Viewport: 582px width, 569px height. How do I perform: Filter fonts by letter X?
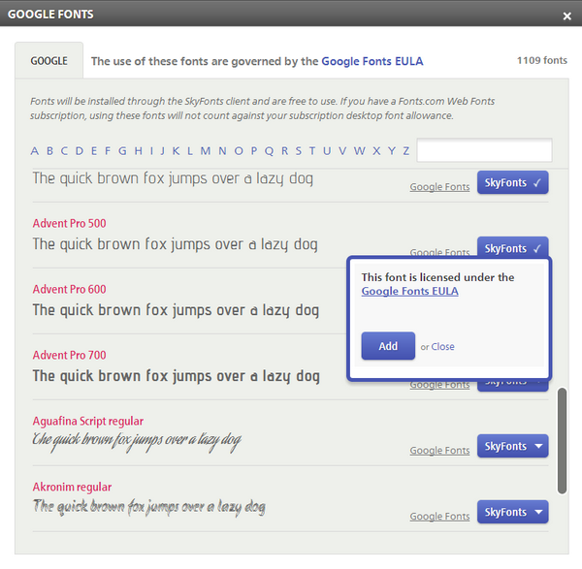[376, 151]
